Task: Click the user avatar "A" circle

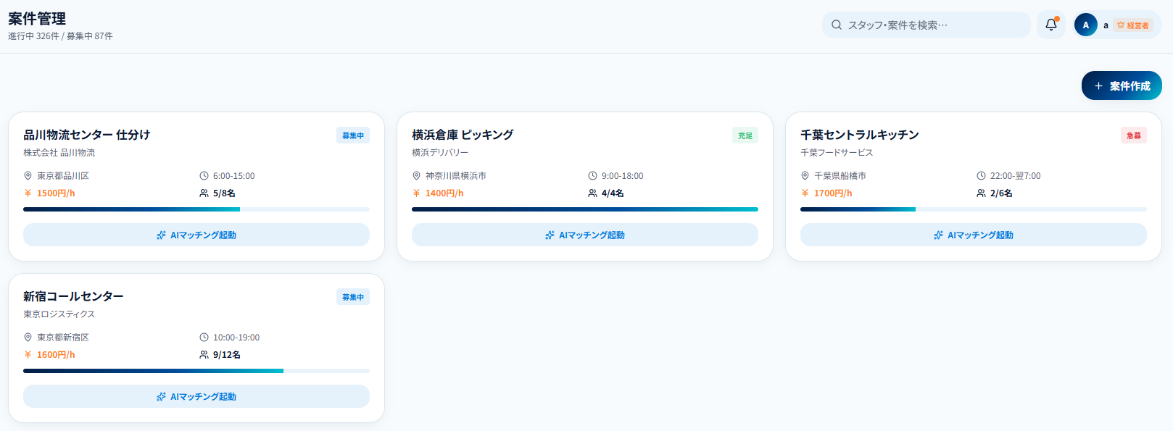Action: click(x=1085, y=25)
